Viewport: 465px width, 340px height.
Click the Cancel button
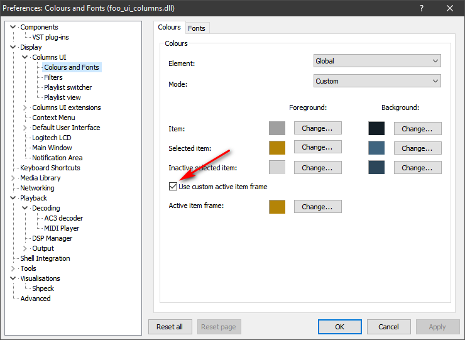[388, 327]
